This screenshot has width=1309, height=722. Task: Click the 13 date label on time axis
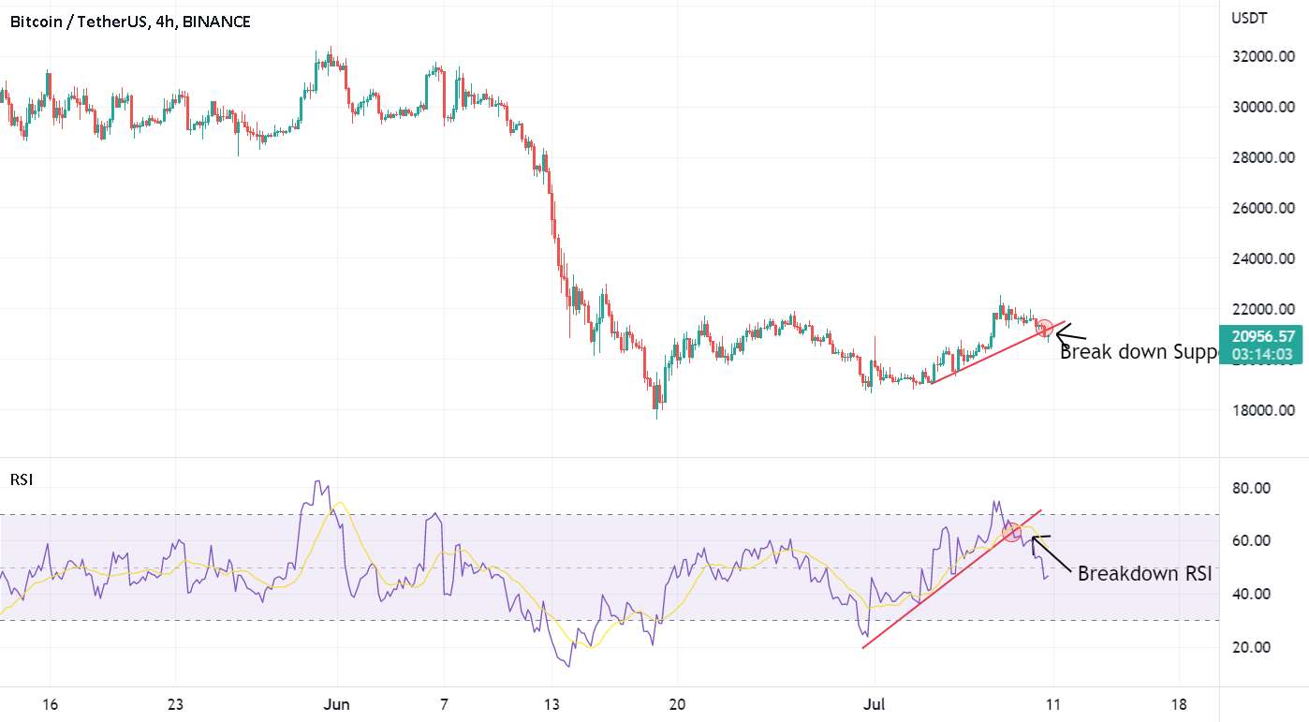[552, 704]
